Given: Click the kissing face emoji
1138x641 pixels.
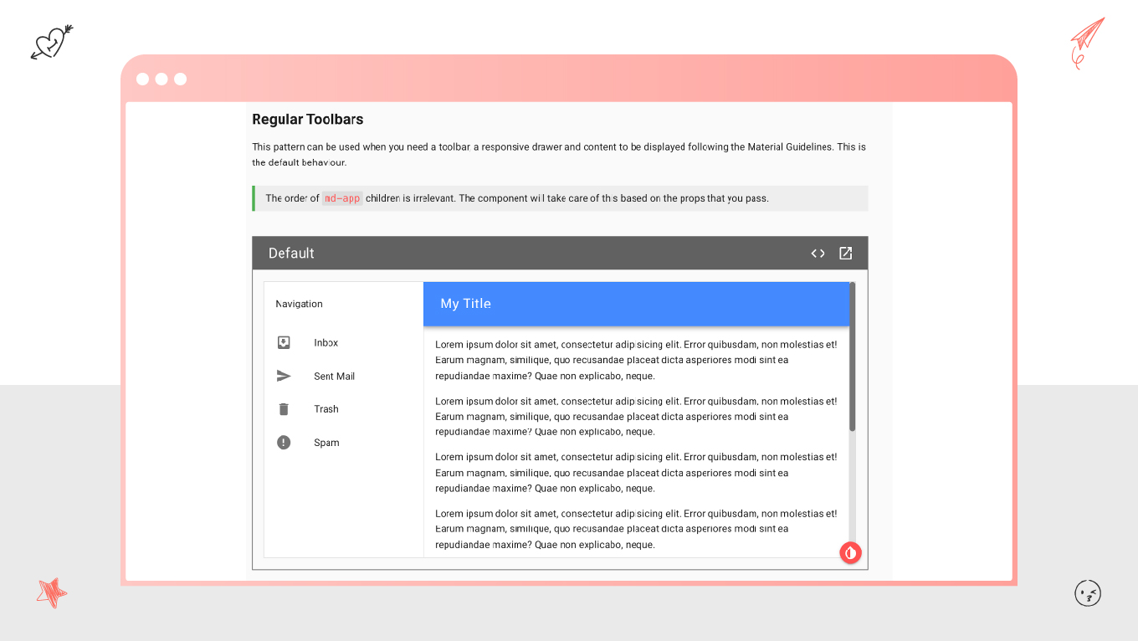Looking at the screenshot, I should [x=1087, y=593].
